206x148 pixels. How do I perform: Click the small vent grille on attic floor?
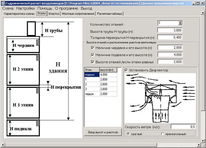point(37,43)
